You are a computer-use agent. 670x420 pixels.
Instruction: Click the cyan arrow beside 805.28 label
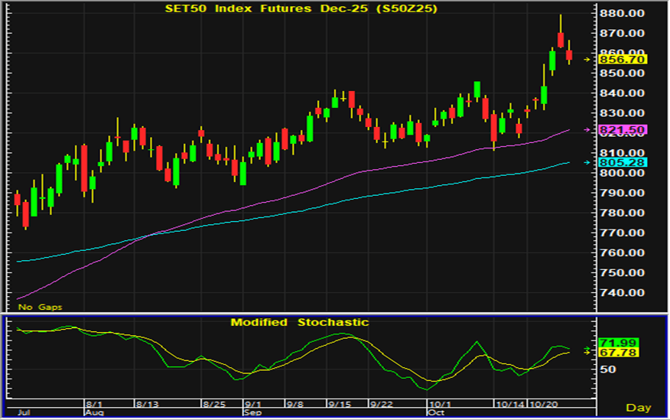click(587, 162)
